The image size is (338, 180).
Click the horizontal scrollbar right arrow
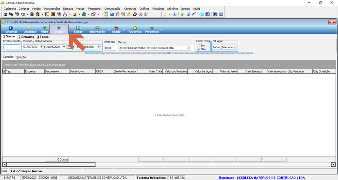tap(333, 164)
